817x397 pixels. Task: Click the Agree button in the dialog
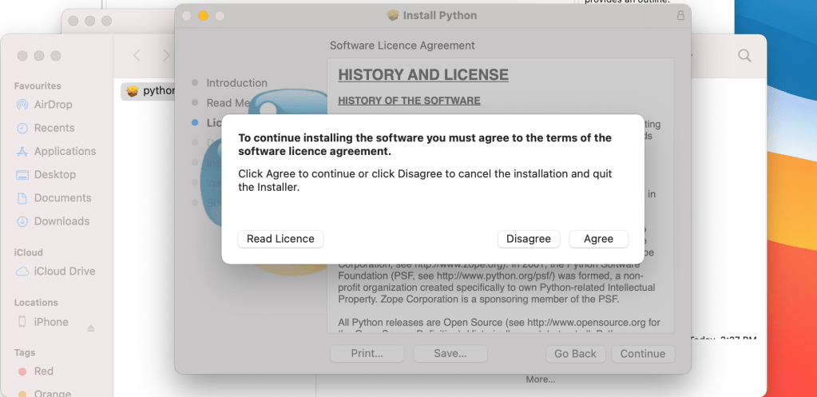(x=598, y=239)
